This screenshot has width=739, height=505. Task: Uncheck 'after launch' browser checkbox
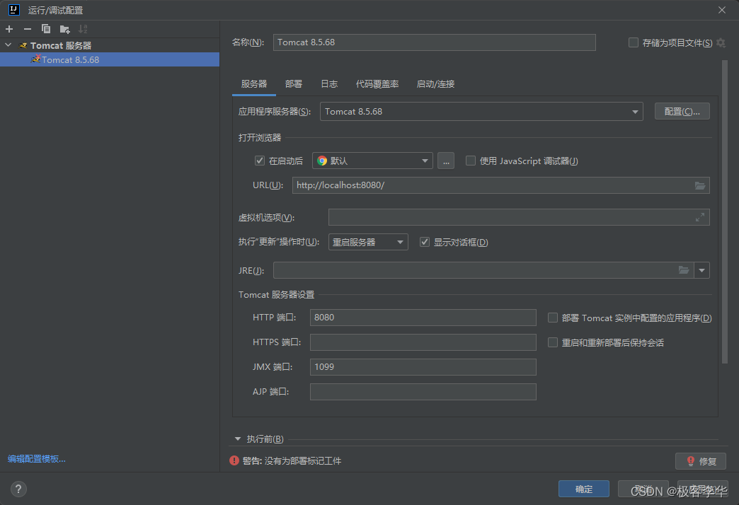(x=260, y=161)
